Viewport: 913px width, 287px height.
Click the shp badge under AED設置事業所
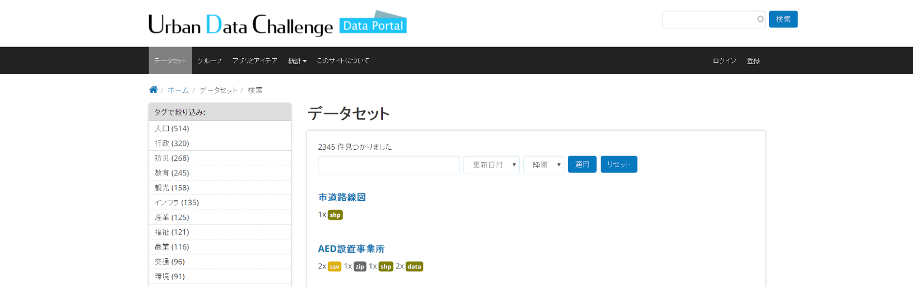(x=386, y=267)
